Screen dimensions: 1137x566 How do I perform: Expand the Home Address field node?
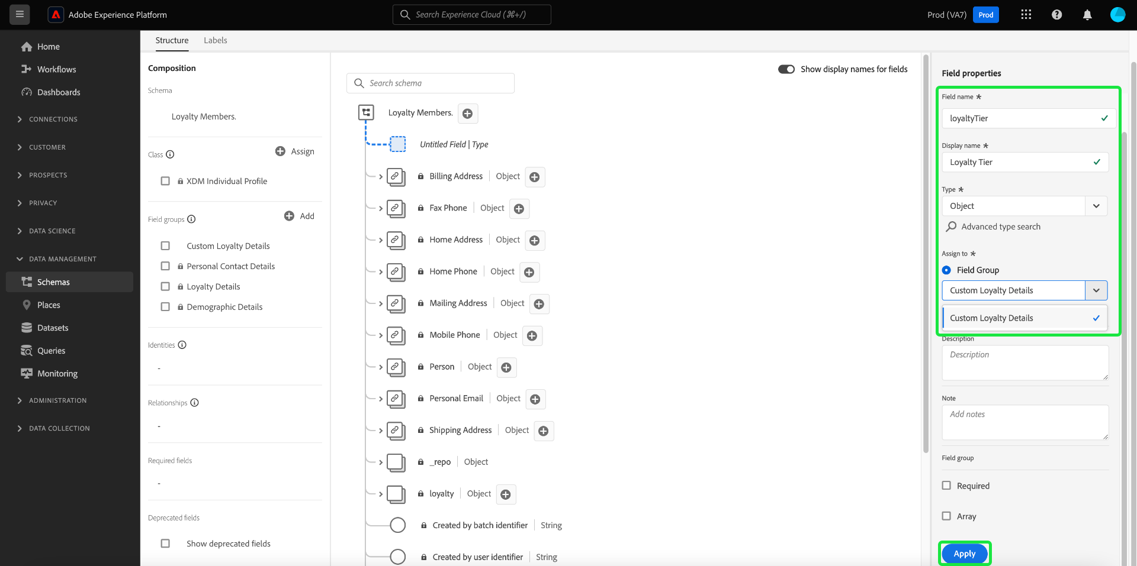coord(381,240)
